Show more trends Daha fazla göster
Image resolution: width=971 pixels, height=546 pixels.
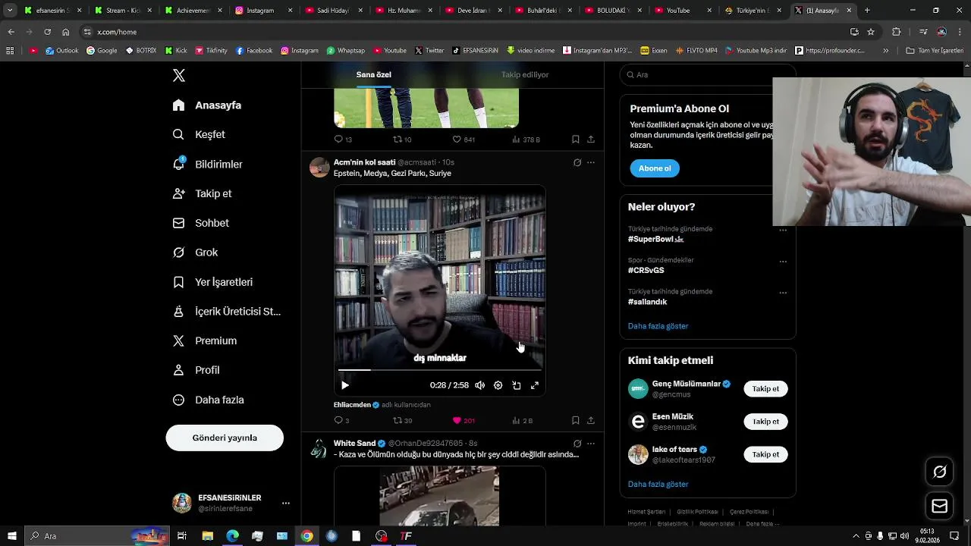[658, 326]
